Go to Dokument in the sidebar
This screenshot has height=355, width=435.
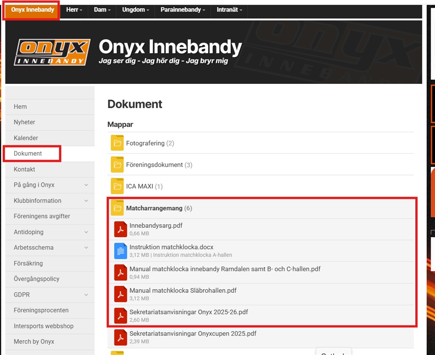pos(28,153)
